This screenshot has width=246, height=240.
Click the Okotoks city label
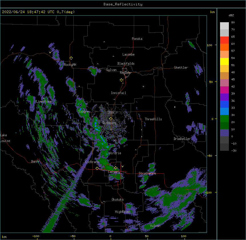118,200
